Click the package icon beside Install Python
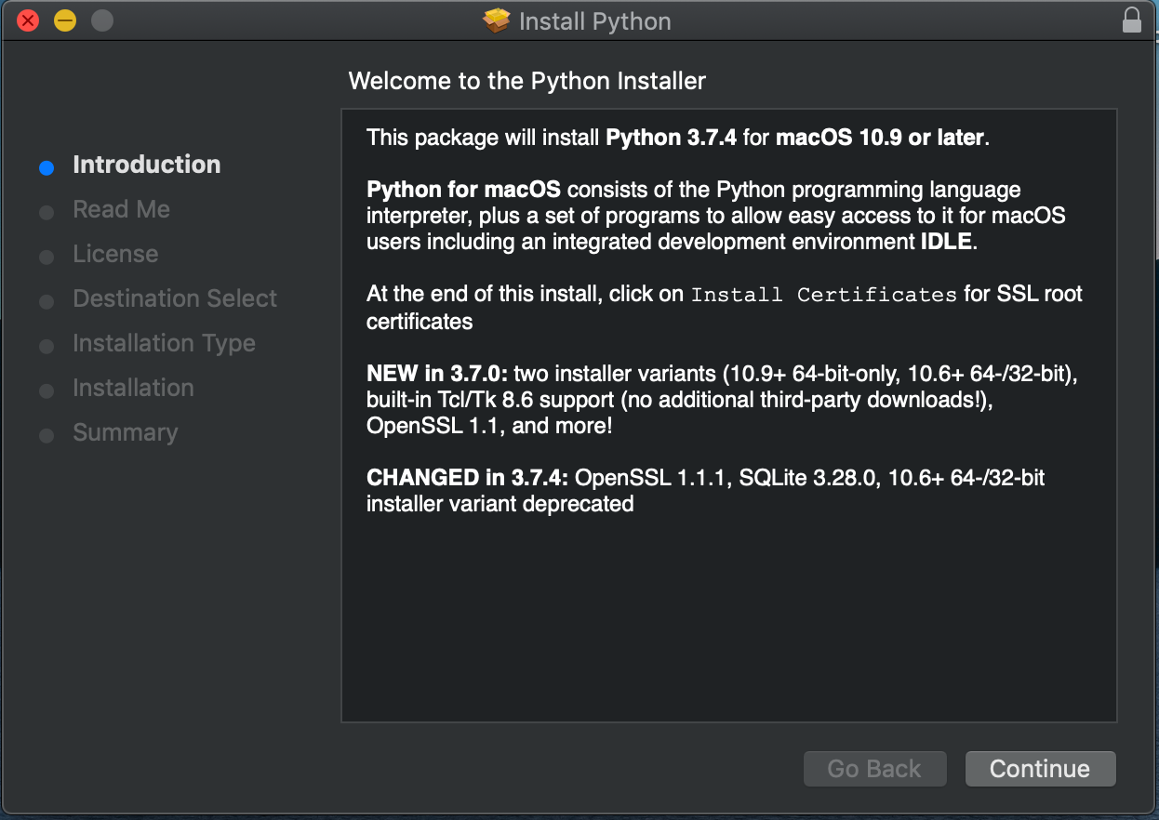Viewport: 1159px width, 820px height. pos(498,20)
